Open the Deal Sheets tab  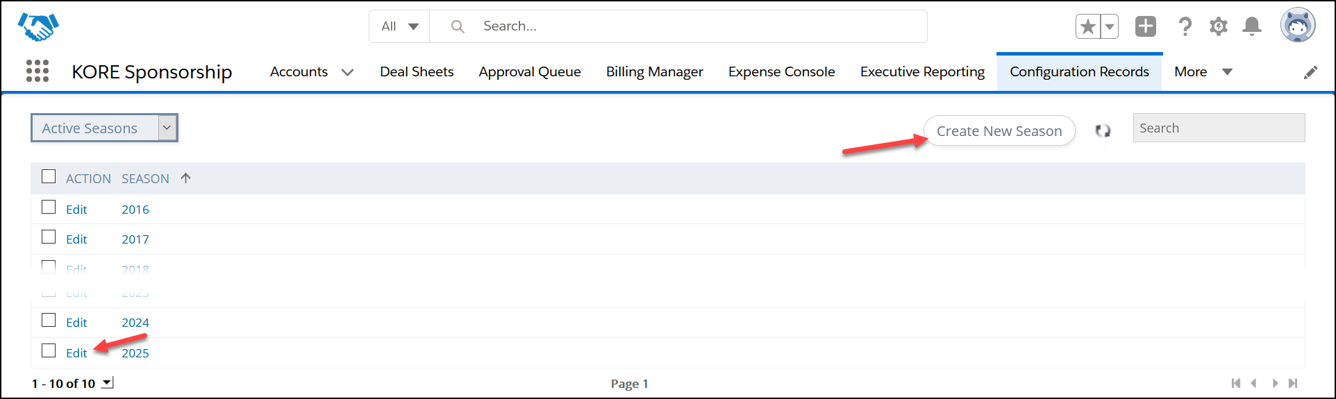(417, 71)
